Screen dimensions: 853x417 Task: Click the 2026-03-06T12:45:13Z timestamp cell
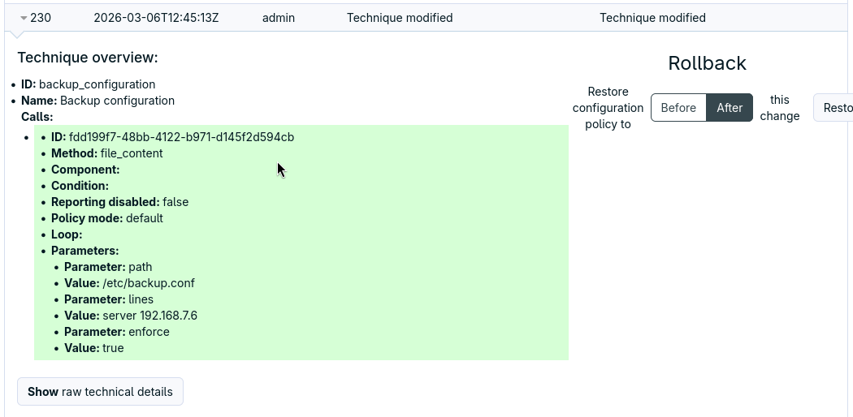(x=156, y=18)
